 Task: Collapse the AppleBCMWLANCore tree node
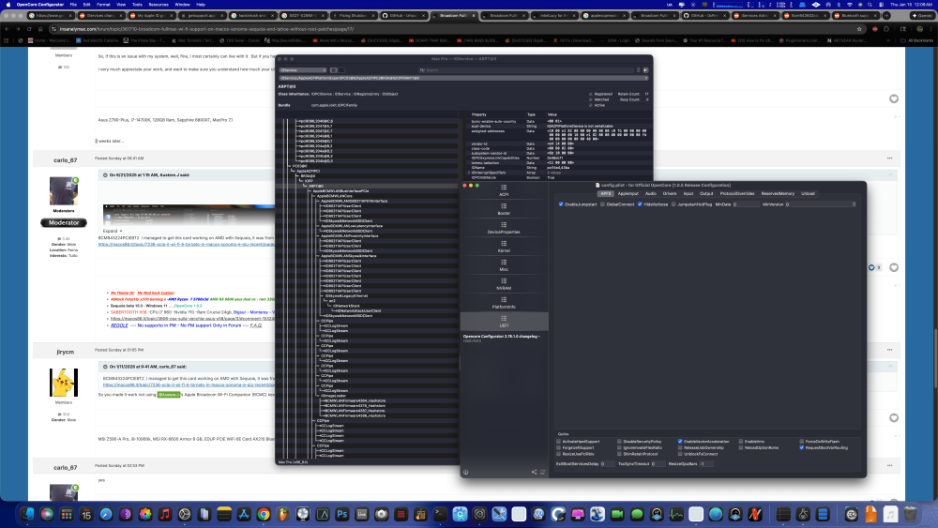click(x=314, y=195)
